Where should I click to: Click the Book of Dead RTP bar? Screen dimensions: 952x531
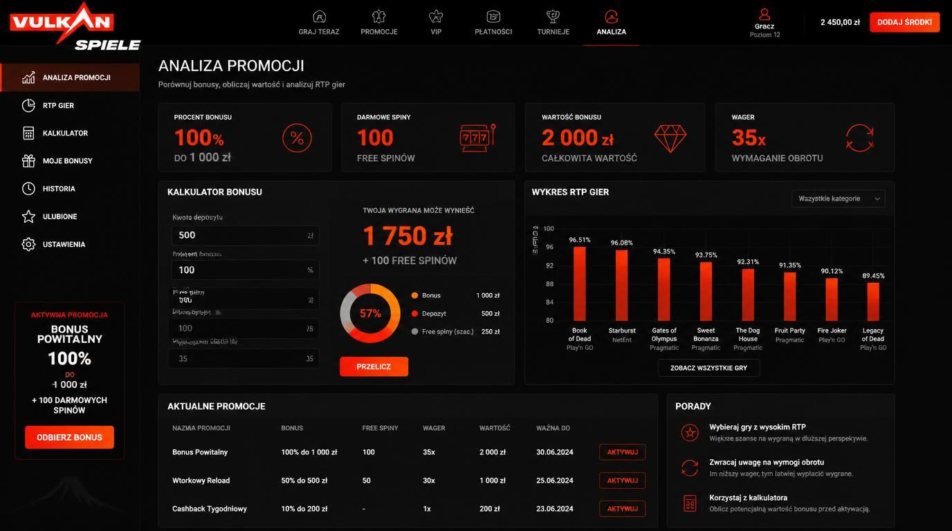[x=580, y=283]
